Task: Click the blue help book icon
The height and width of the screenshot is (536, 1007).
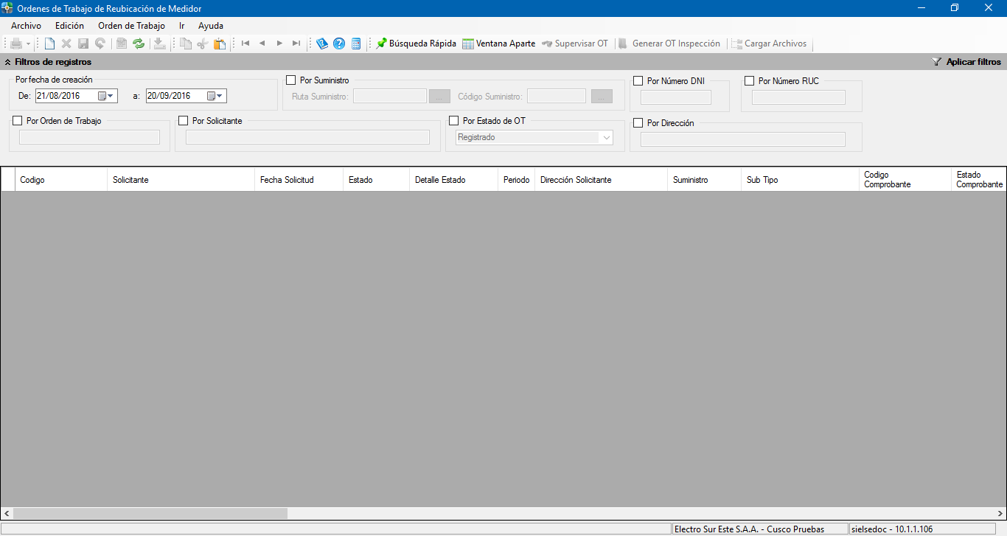Action: pos(322,44)
